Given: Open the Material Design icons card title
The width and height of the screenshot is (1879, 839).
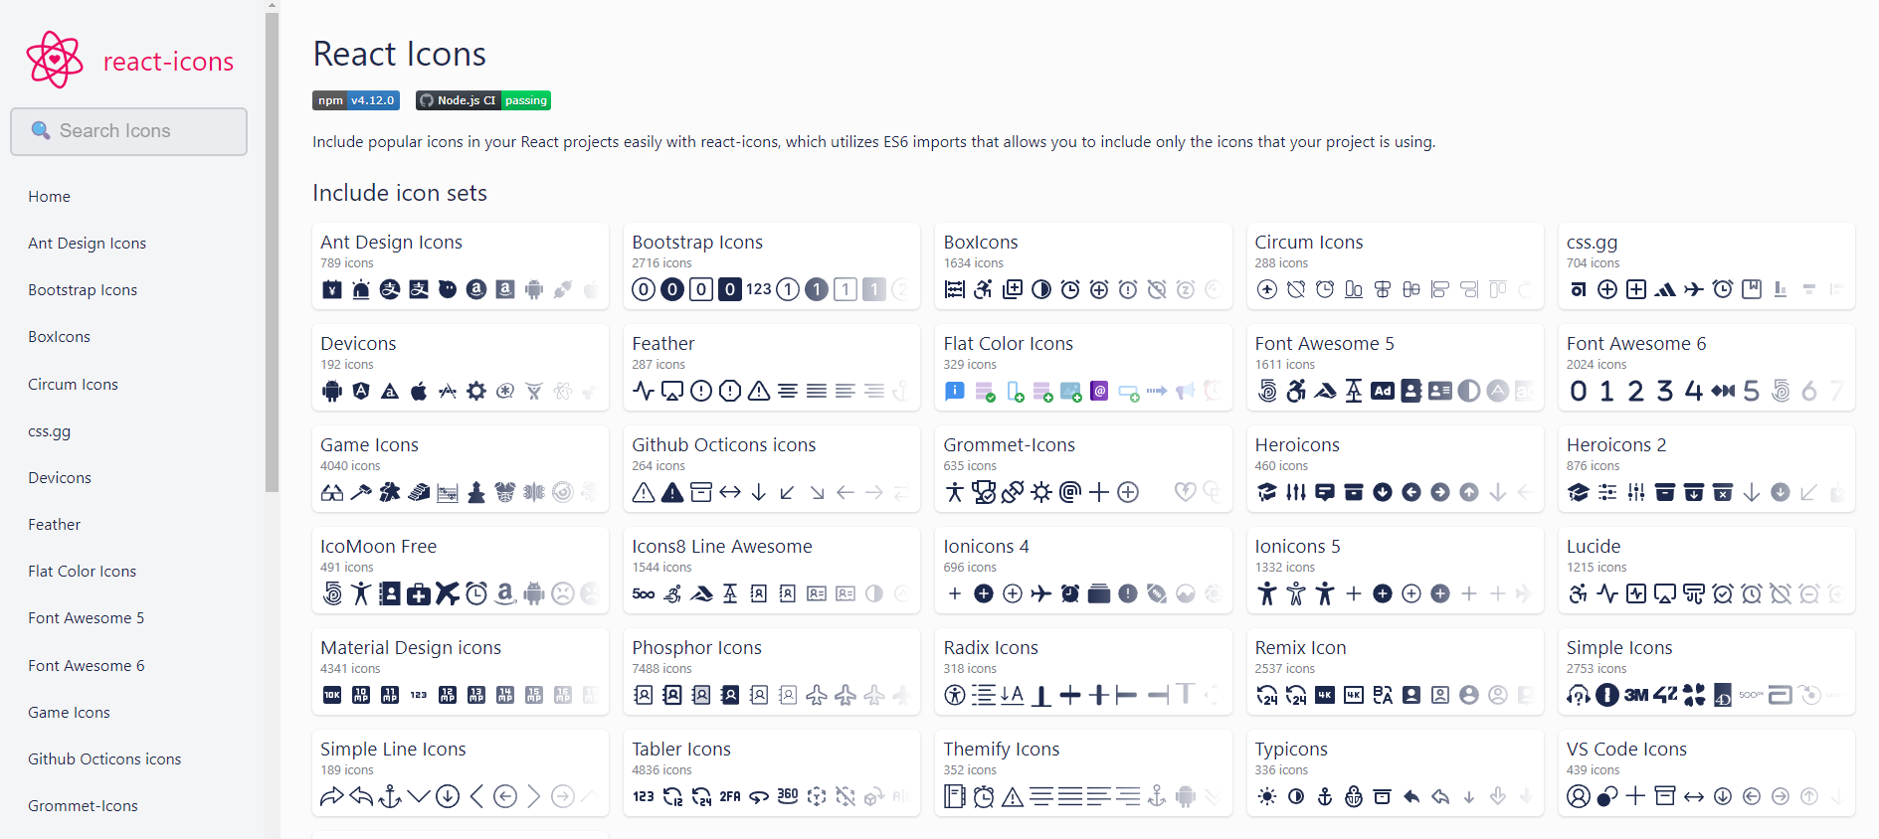Looking at the screenshot, I should click(x=411, y=648).
